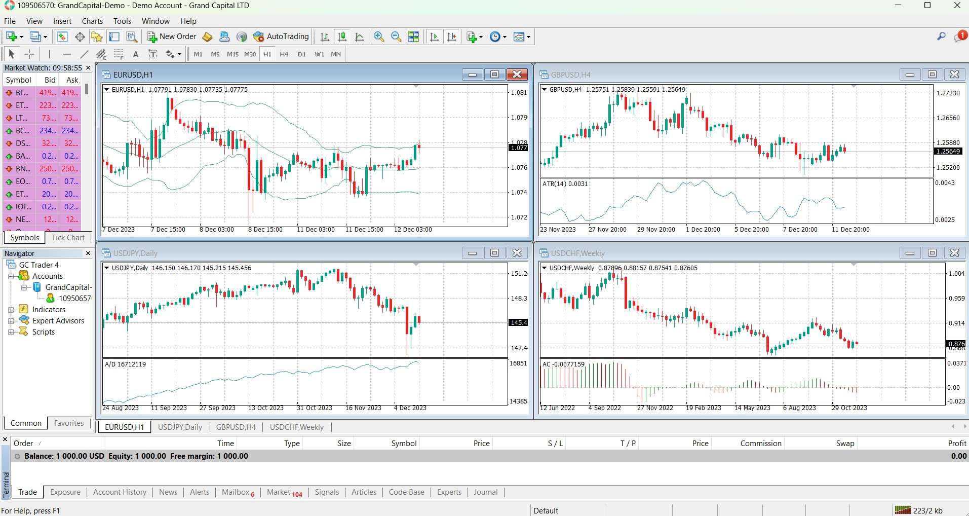Switch timeframe to D1
Viewport: 969px width, 516px height.
coord(302,54)
